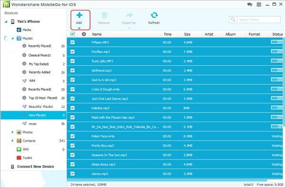Viewport: 286px width, 188px height.
Task: Toggle the select-all checkbox in header
Action: pyautogui.click(x=72, y=34)
